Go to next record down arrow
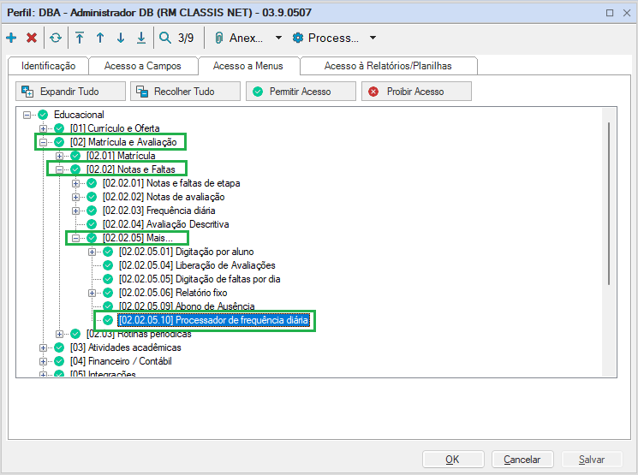The height and width of the screenshot is (475, 638). click(x=121, y=38)
